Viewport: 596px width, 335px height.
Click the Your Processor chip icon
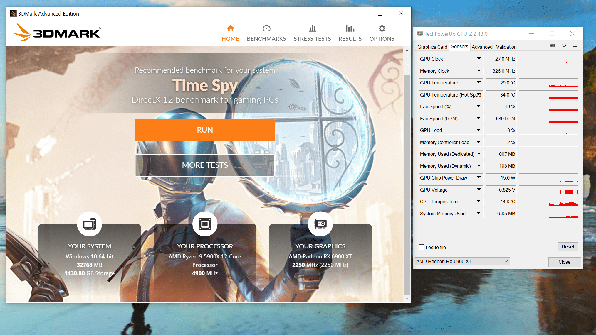(205, 224)
